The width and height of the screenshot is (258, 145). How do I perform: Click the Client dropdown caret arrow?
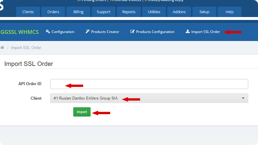pos(243,98)
